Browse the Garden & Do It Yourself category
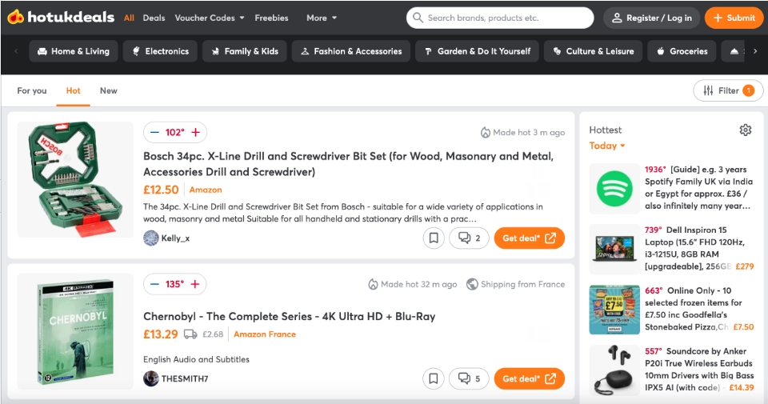Image resolution: width=768 pixels, height=404 pixels. 477,51
